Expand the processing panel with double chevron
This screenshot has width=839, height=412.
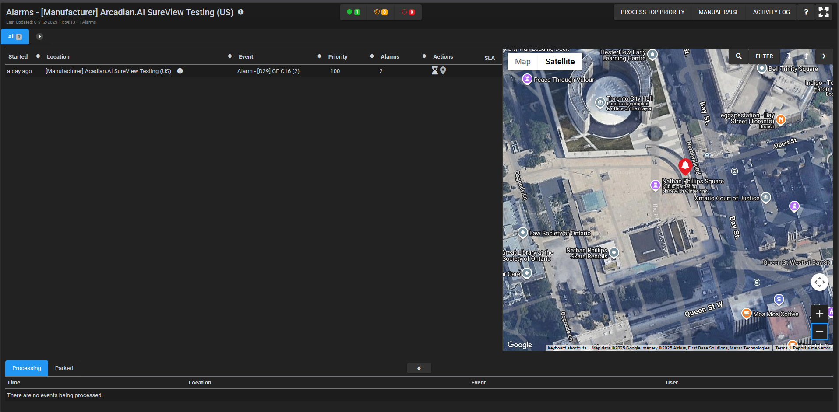click(x=419, y=368)
